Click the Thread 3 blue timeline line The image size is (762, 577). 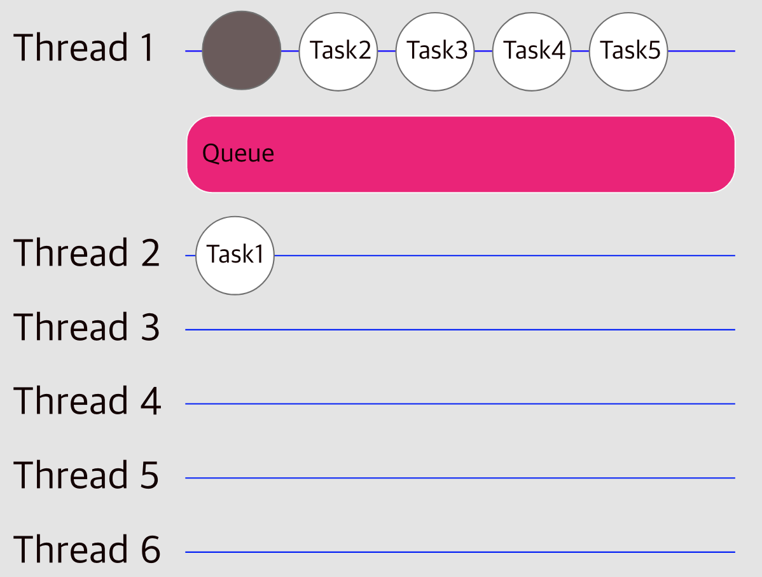[460, 330]
